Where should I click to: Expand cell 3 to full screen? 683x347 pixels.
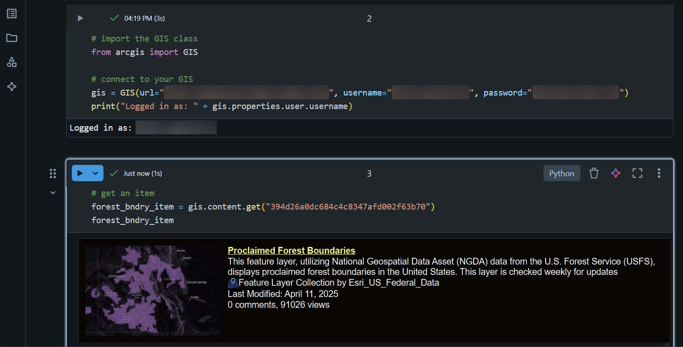[637, 173]
